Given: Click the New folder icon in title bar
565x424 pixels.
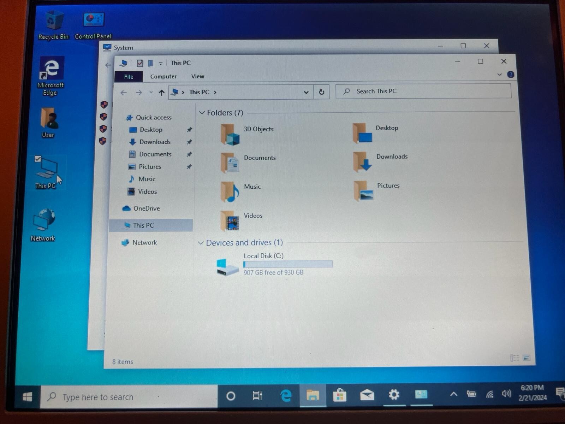Looking at the screenshot, I should [150, 63].
